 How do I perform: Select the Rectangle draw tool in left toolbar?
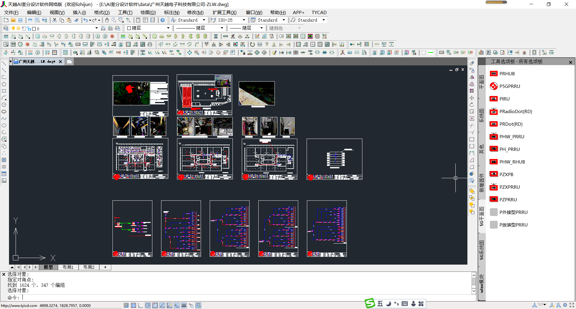tap(4, 91)
